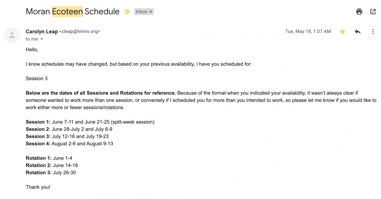Viewport: 381px width, 199px height.
Task: Remove the Inbox label with its X
Action: tap(151, 12)
